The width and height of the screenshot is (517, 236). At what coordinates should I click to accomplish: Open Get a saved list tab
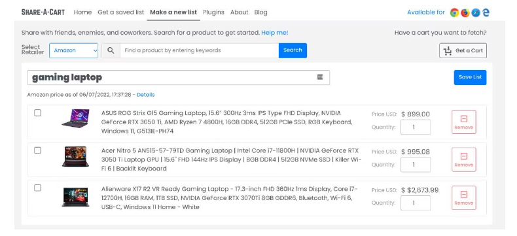[x=120, y=12]
